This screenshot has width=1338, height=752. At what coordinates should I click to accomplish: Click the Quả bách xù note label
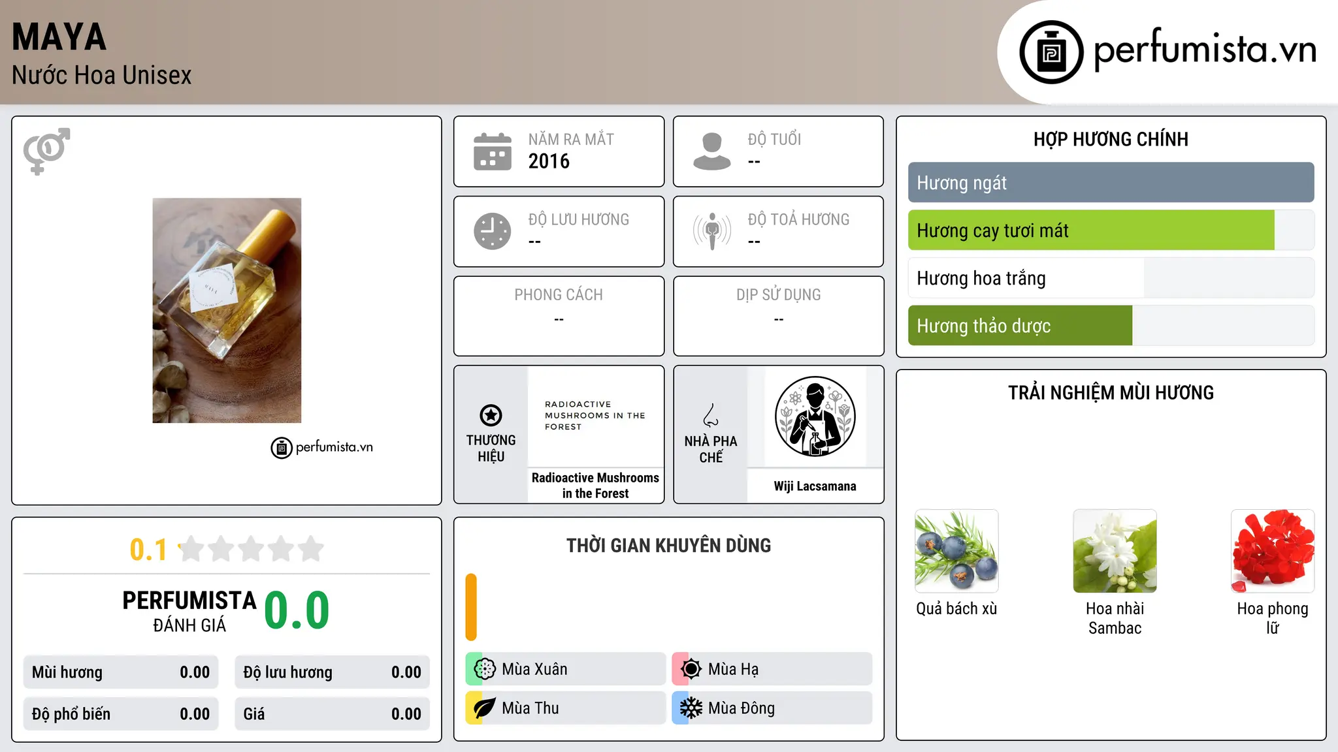pos(956,608)
